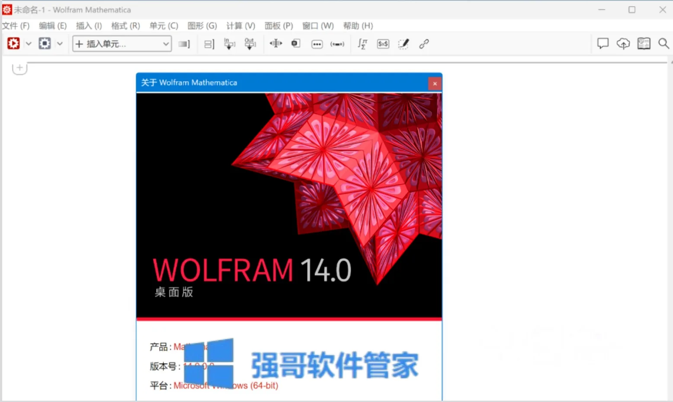This screenshot has width=673, height=402.
Task: Click the three dots box toolbar icon
Action: (317, 44)
